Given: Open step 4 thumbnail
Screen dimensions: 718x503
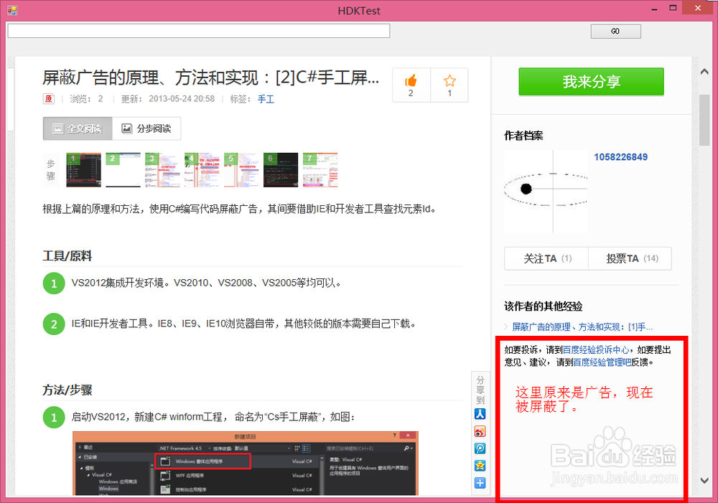Looking at the screenshot, I should point(202,170).
